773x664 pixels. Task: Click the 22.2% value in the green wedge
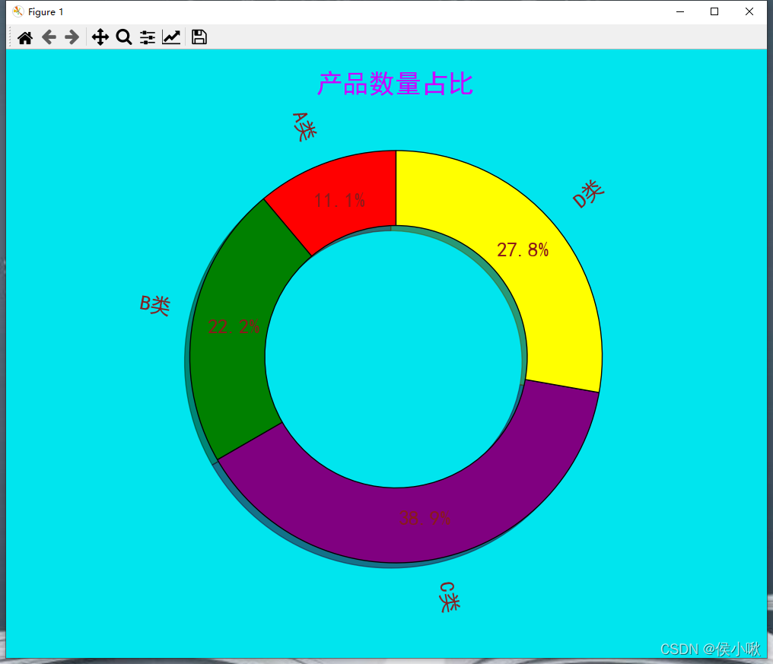click(234, 326)
